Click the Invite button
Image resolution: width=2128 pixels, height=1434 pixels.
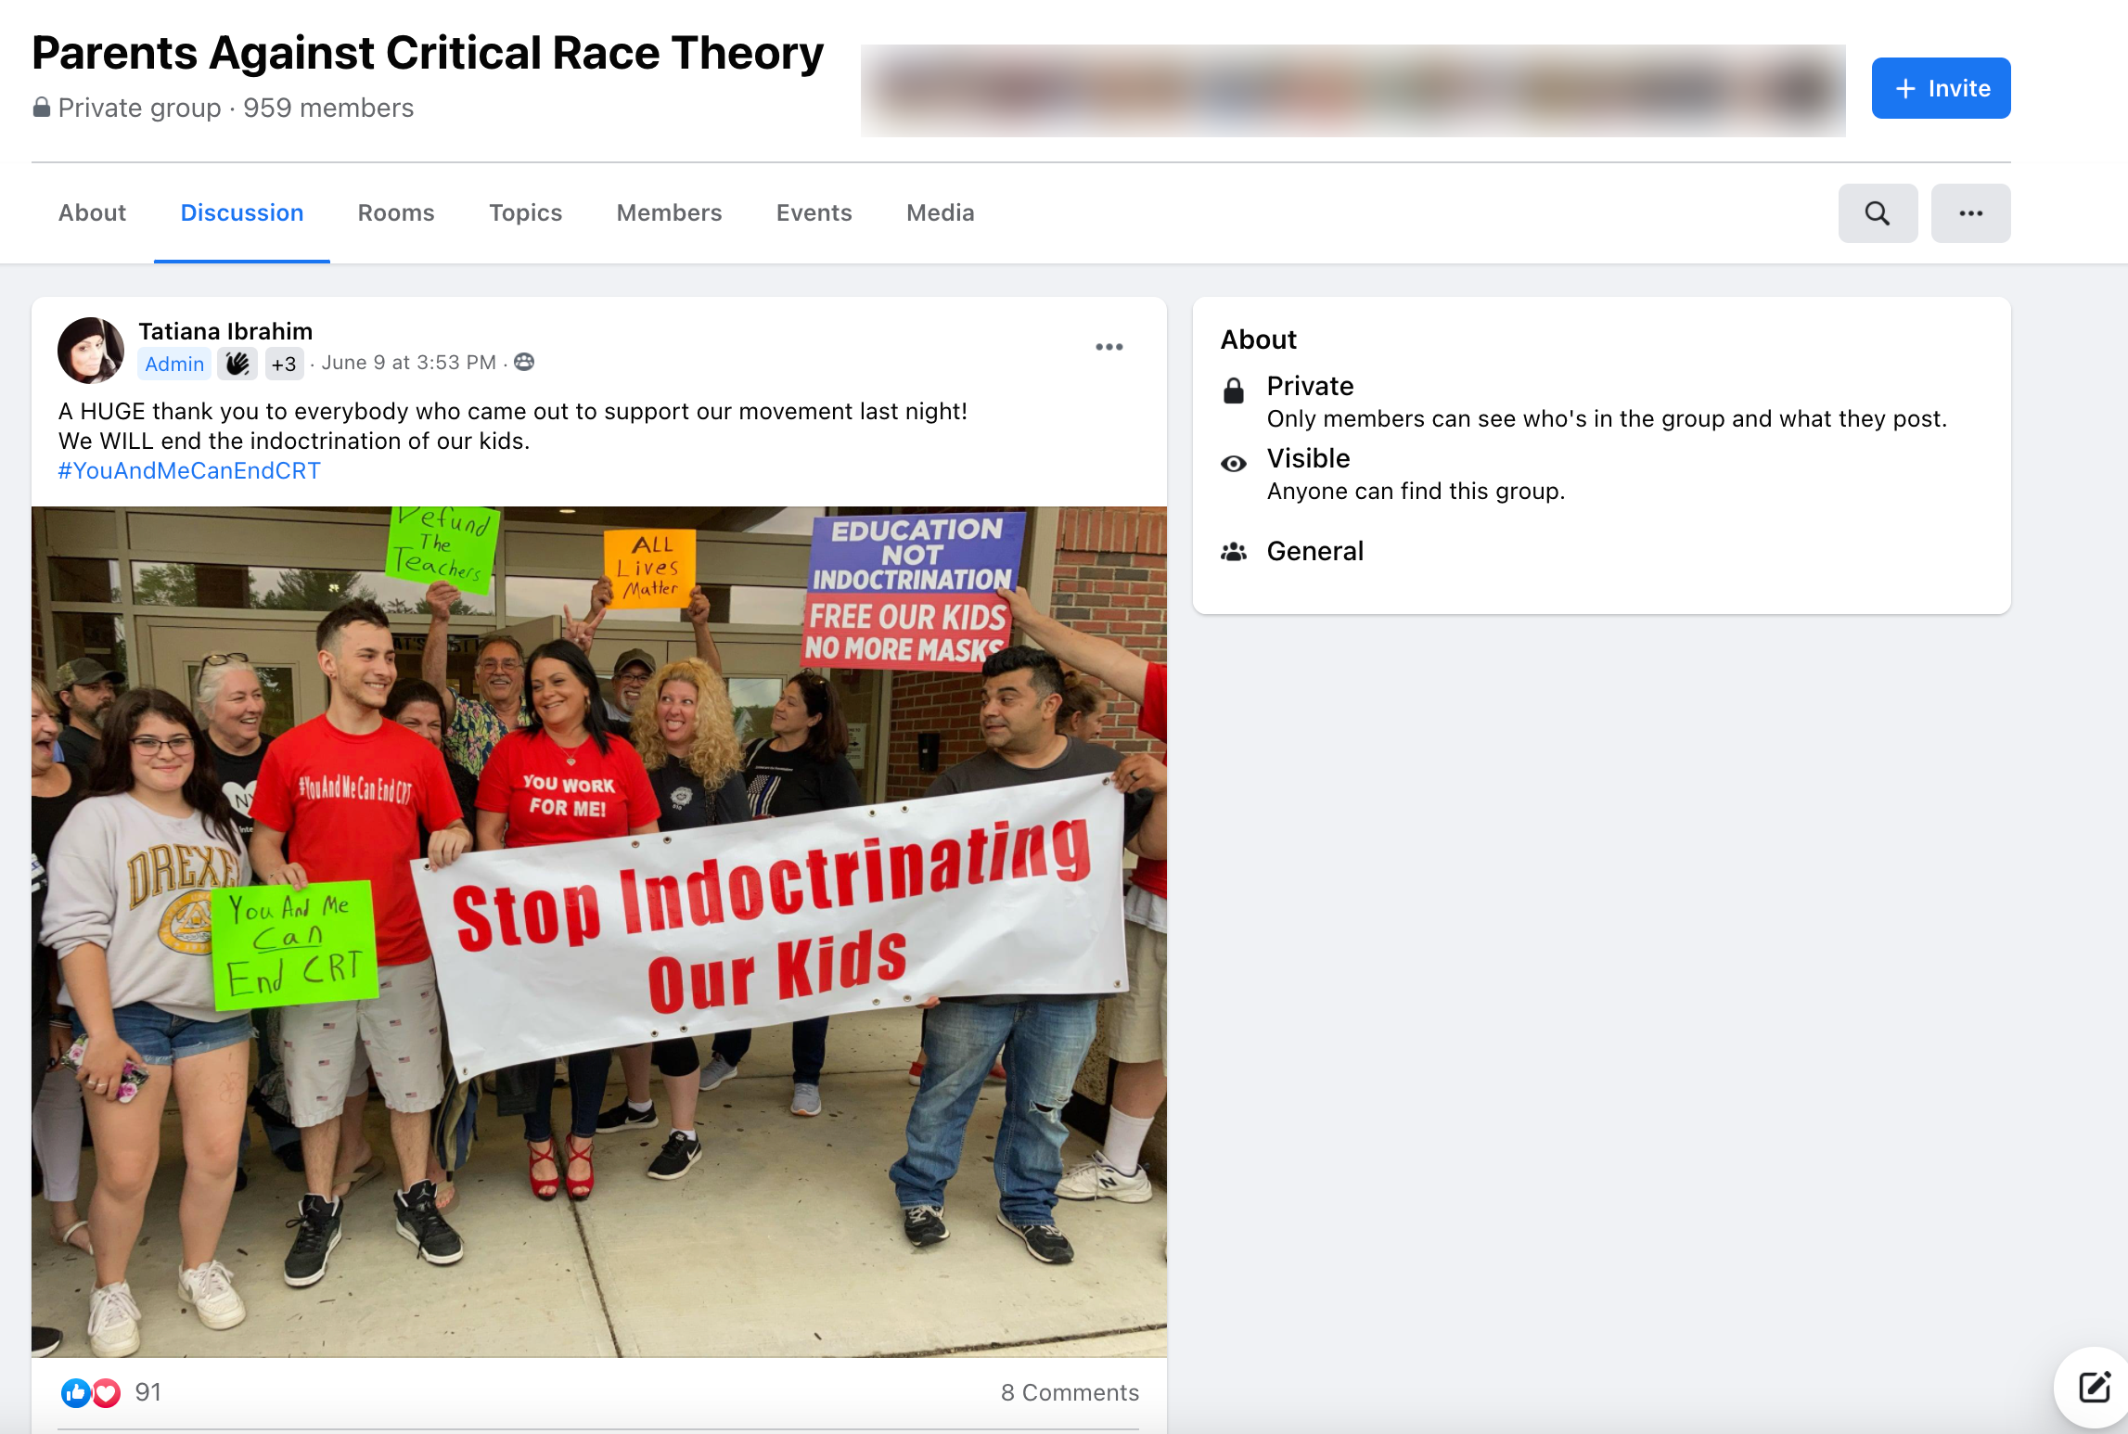coord(1941,88)
